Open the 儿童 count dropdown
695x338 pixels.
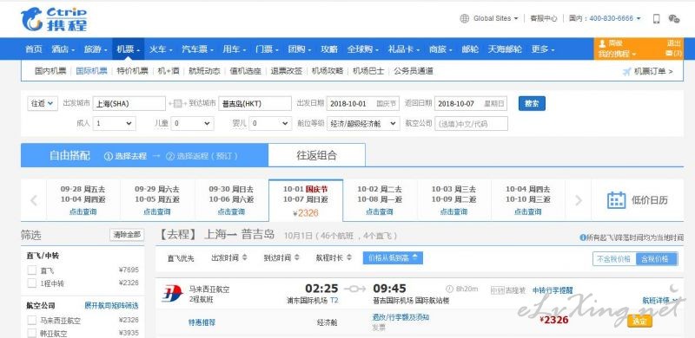pyautogui.click(x=192, y=123)
